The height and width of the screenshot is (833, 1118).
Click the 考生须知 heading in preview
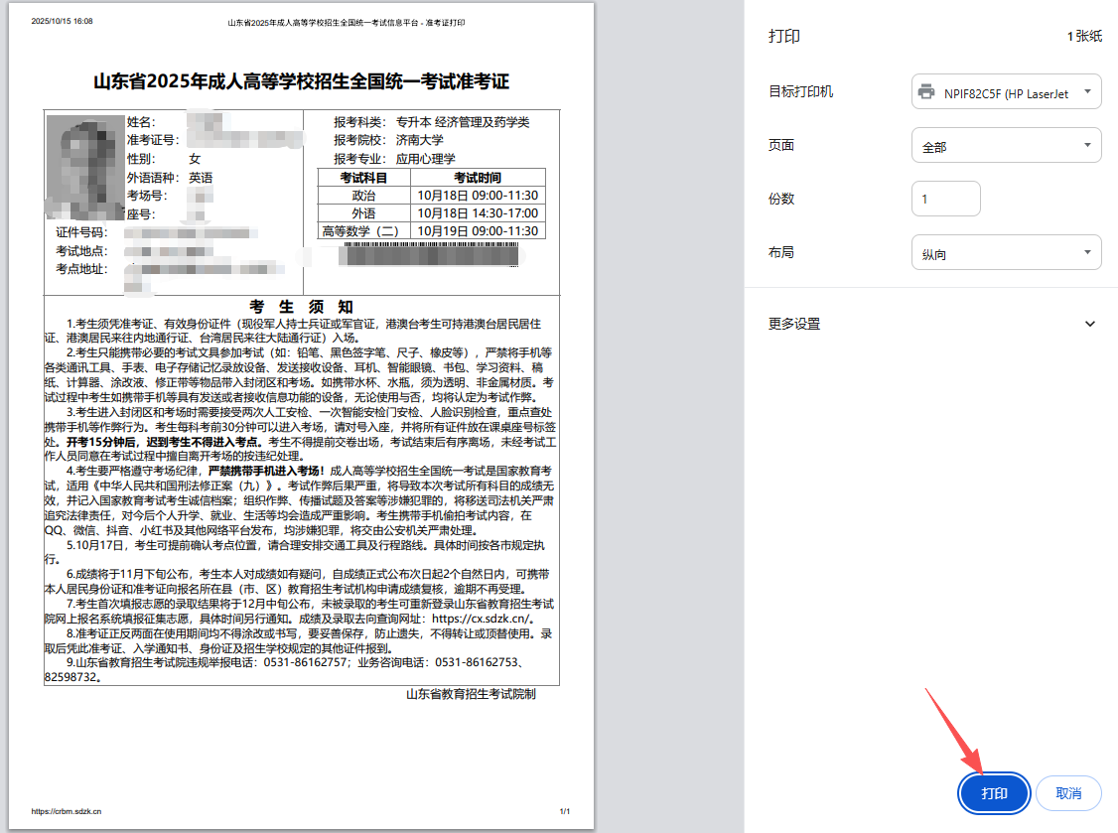pyautogui.click(x=302, y=307)
